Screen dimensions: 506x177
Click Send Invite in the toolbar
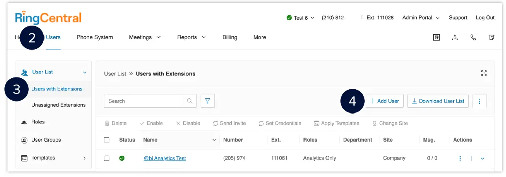point(229,123)
